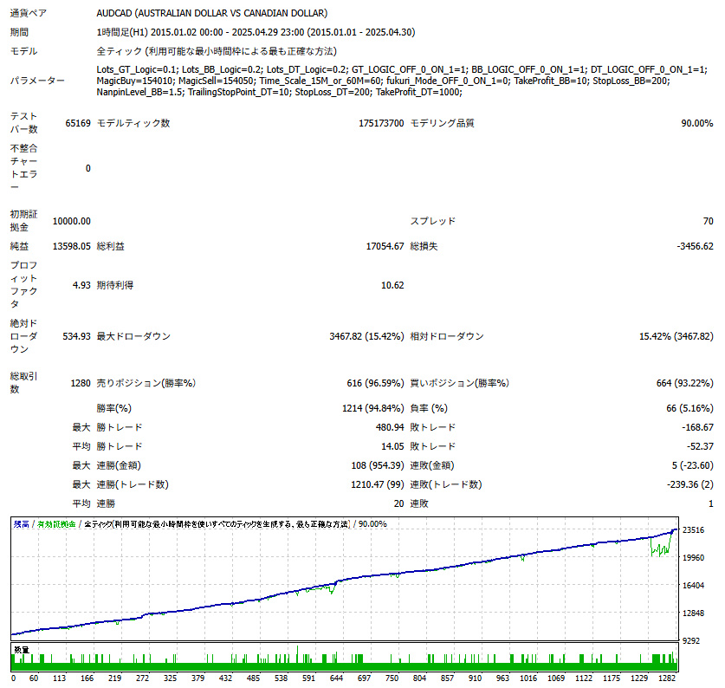Click x-axis trade number 644
Image resolution: width=725 pixels, height=688 pixels.
336,678
